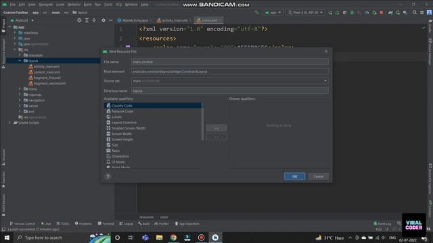Click Select Opened File target icon
433x243 pixels.
pos(79,20)
